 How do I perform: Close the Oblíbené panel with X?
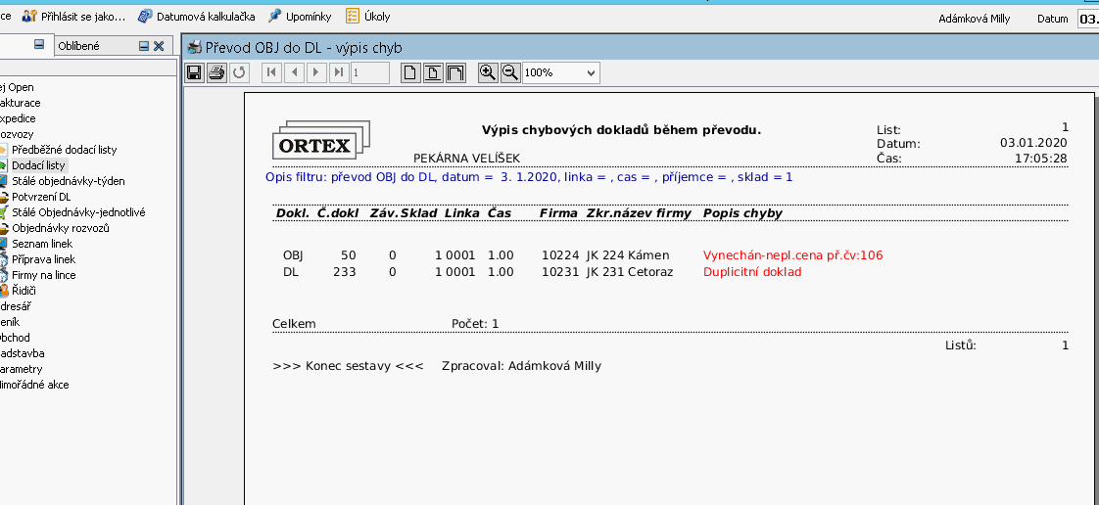tap(159, 45)
